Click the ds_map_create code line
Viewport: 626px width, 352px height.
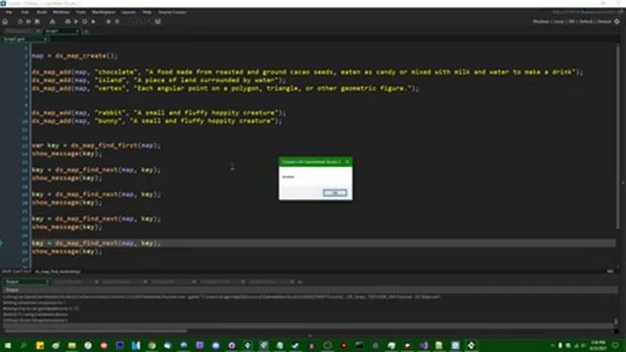click(74, 56)
